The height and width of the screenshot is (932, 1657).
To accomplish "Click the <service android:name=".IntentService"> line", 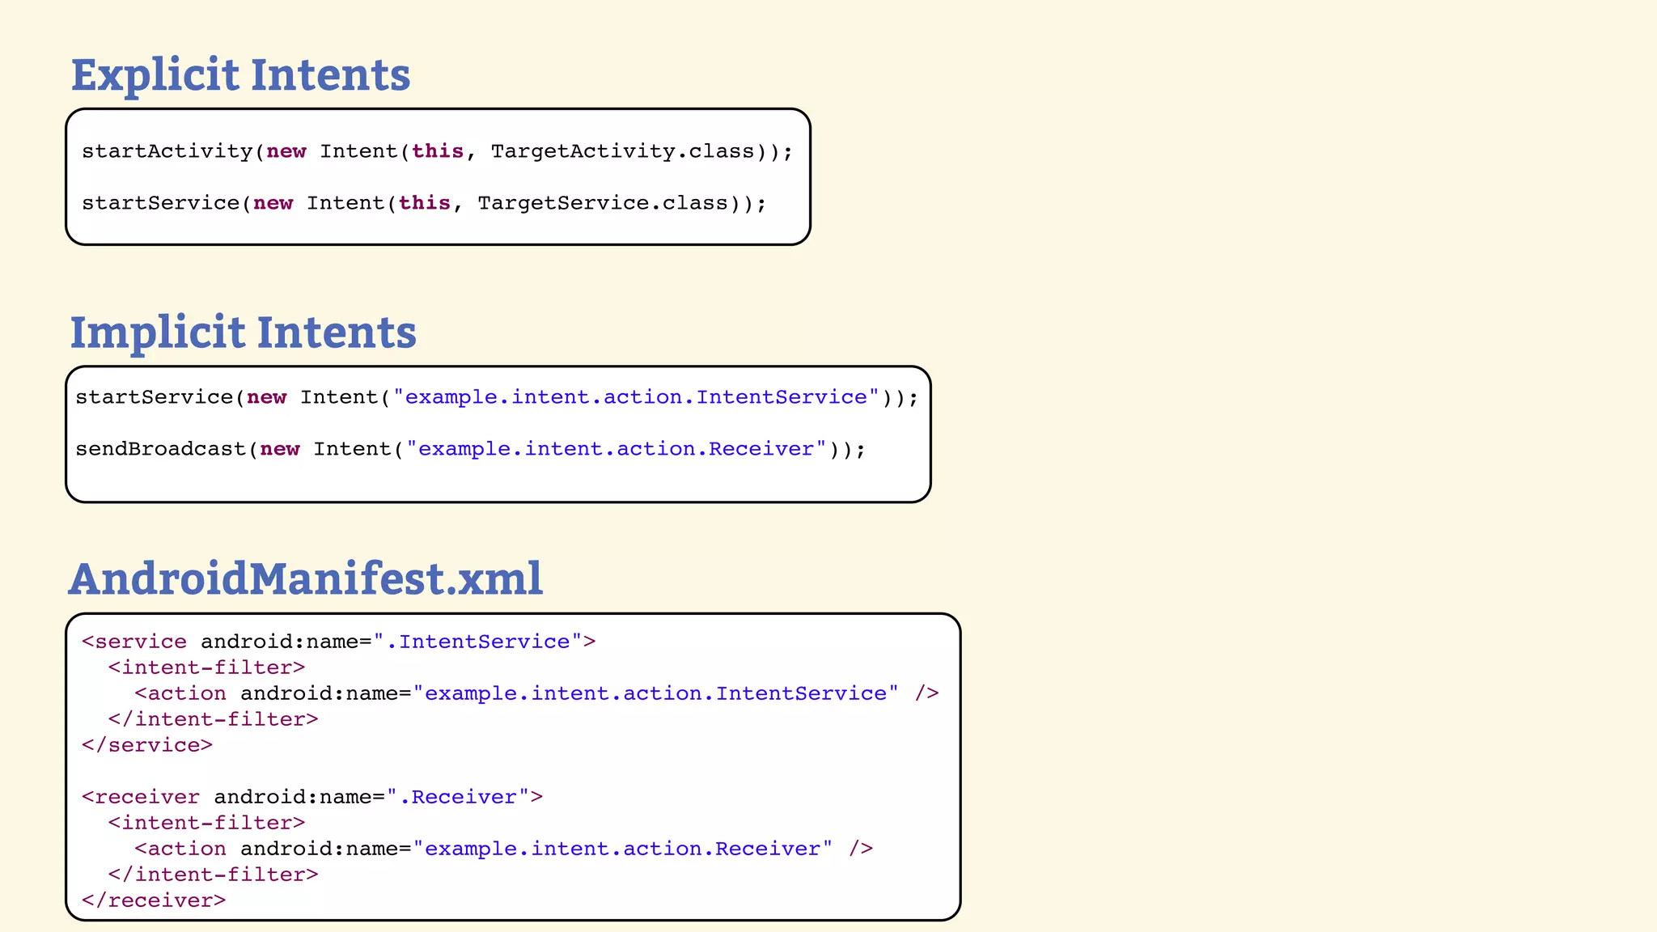I will coord(339,642).
